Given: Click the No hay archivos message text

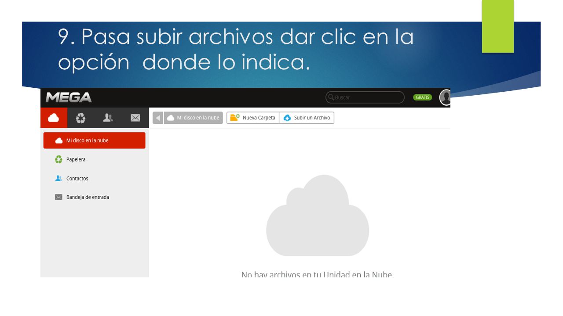Looking at the screenshot, I should (x=318, y=274).
